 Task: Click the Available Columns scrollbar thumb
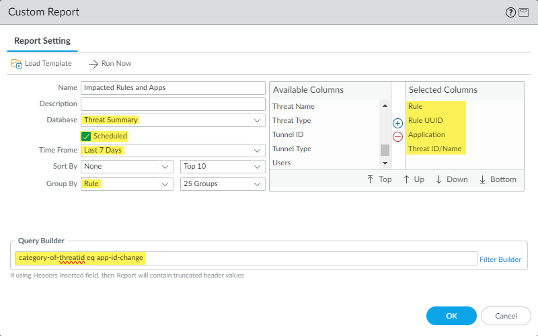pyautogui.click(x=385, y=149)
